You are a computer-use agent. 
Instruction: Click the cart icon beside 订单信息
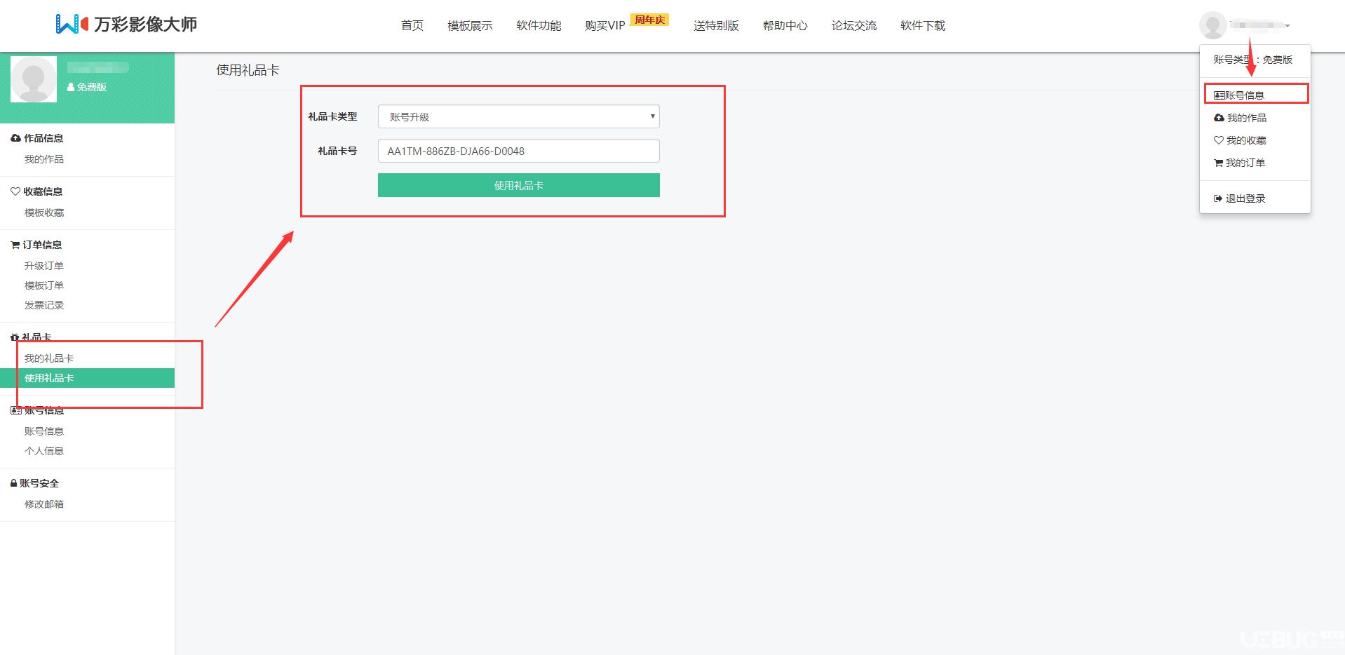pyautogui.click(x=15, y=245)
